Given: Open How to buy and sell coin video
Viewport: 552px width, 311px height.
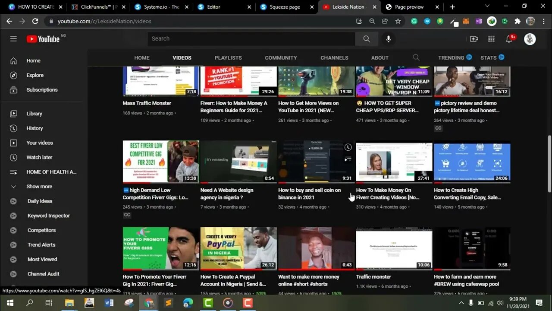Looking at the screenshot, I should pos(309,194).
